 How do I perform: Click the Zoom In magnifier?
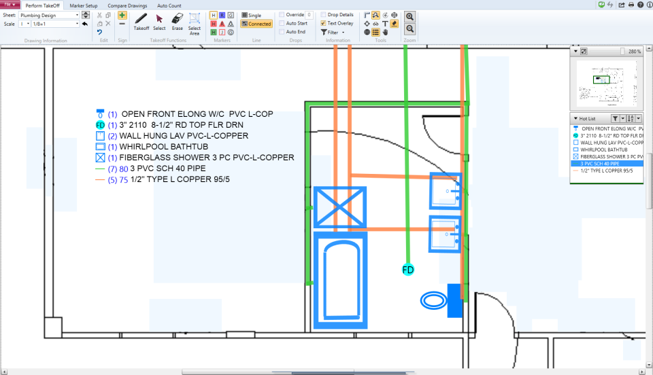(409, 16)
